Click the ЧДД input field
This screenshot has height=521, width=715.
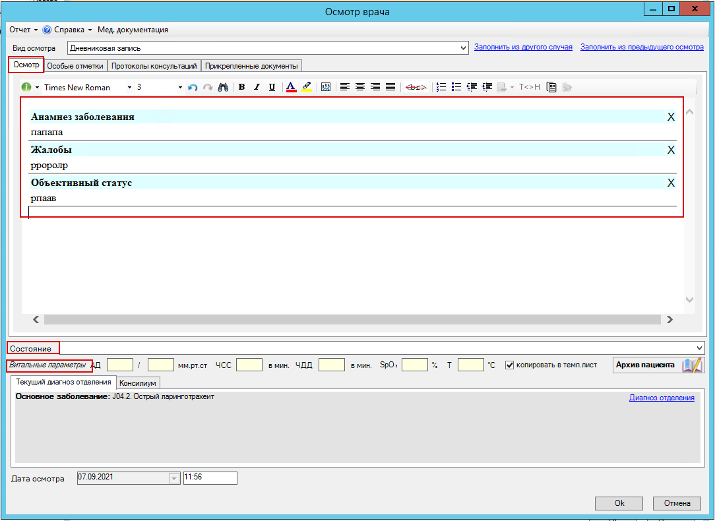tap(332, 365)
